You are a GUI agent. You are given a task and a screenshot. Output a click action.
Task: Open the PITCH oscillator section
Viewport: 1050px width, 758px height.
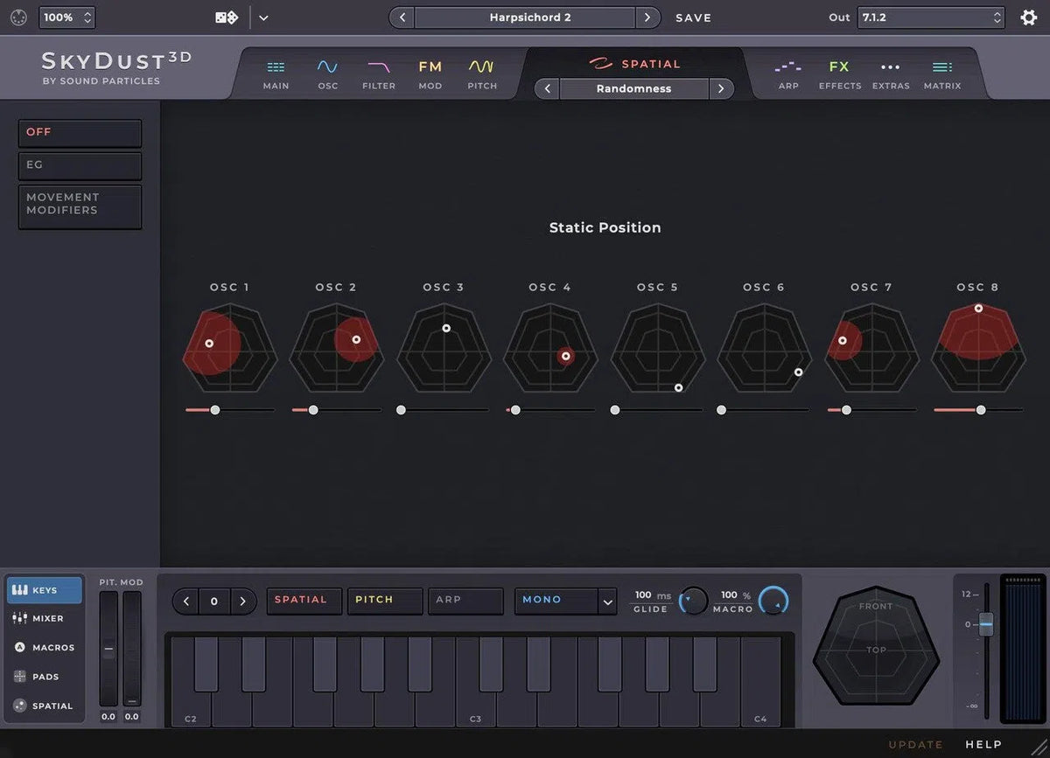point(481,73)
